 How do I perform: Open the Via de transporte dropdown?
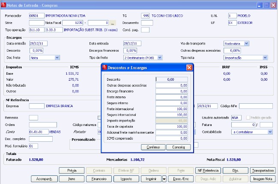pos(246,44)
